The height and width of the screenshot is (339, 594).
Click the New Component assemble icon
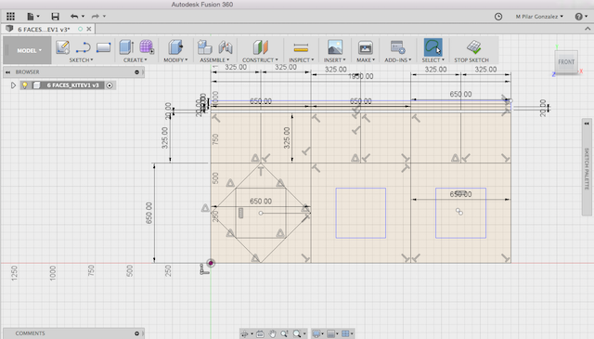coord(204,47)
